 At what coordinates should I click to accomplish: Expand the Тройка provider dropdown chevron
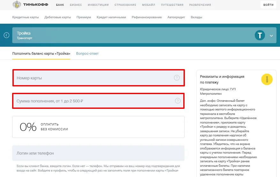click(271, 36)
